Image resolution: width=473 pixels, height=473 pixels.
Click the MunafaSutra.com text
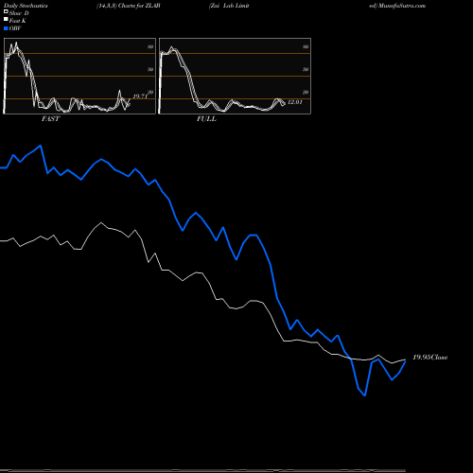[x=401, y=6]
